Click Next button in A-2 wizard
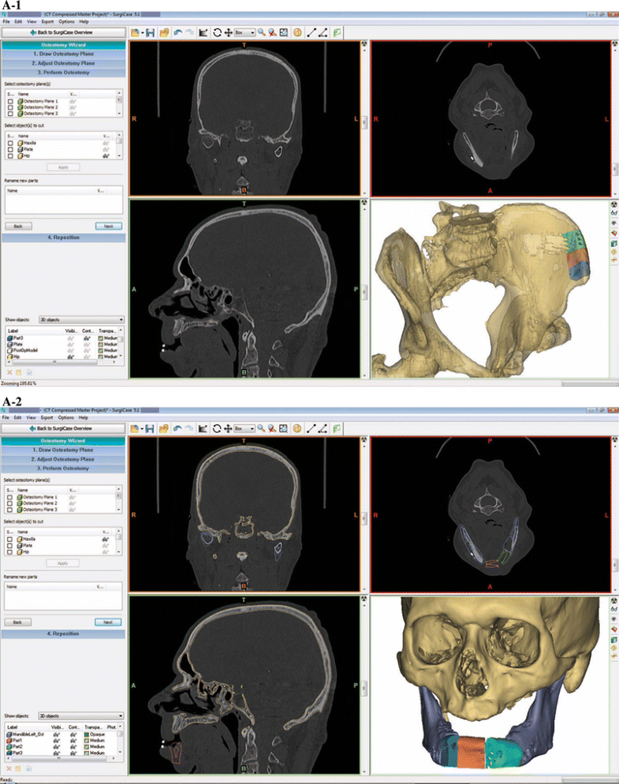 (108, 622)
